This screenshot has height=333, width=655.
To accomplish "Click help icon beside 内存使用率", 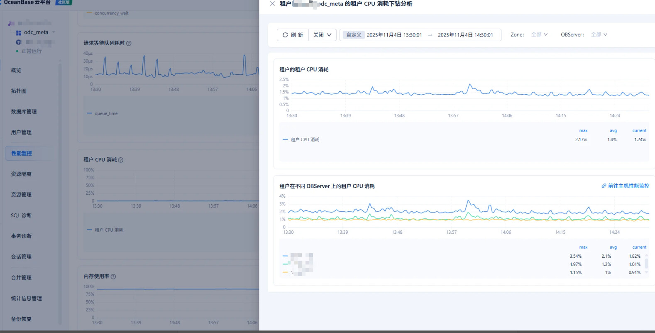I will (113, 277).
